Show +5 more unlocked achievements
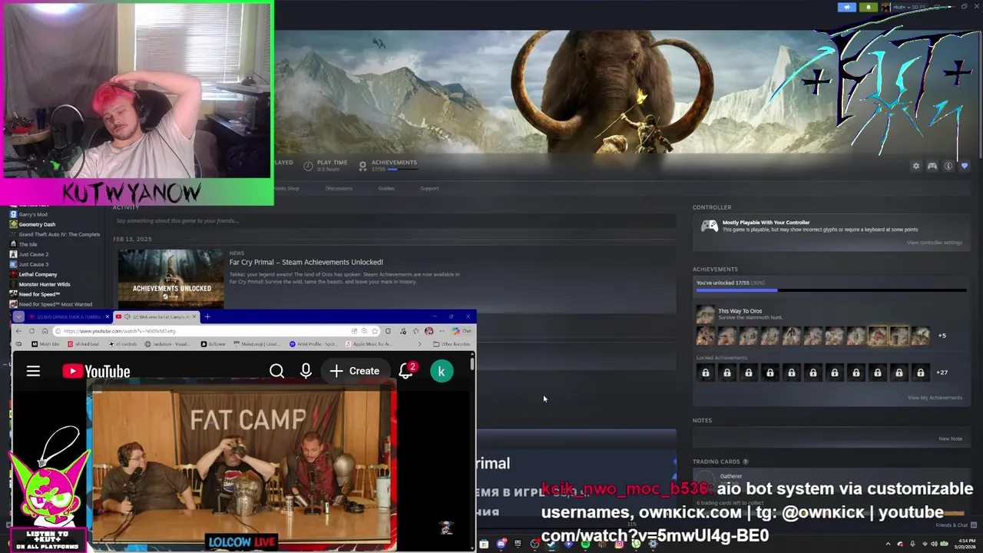 [942, 336]
